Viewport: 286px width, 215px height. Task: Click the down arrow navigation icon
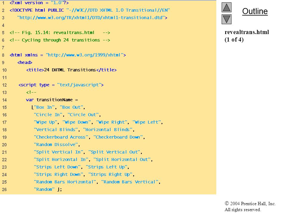pos(226,19)
